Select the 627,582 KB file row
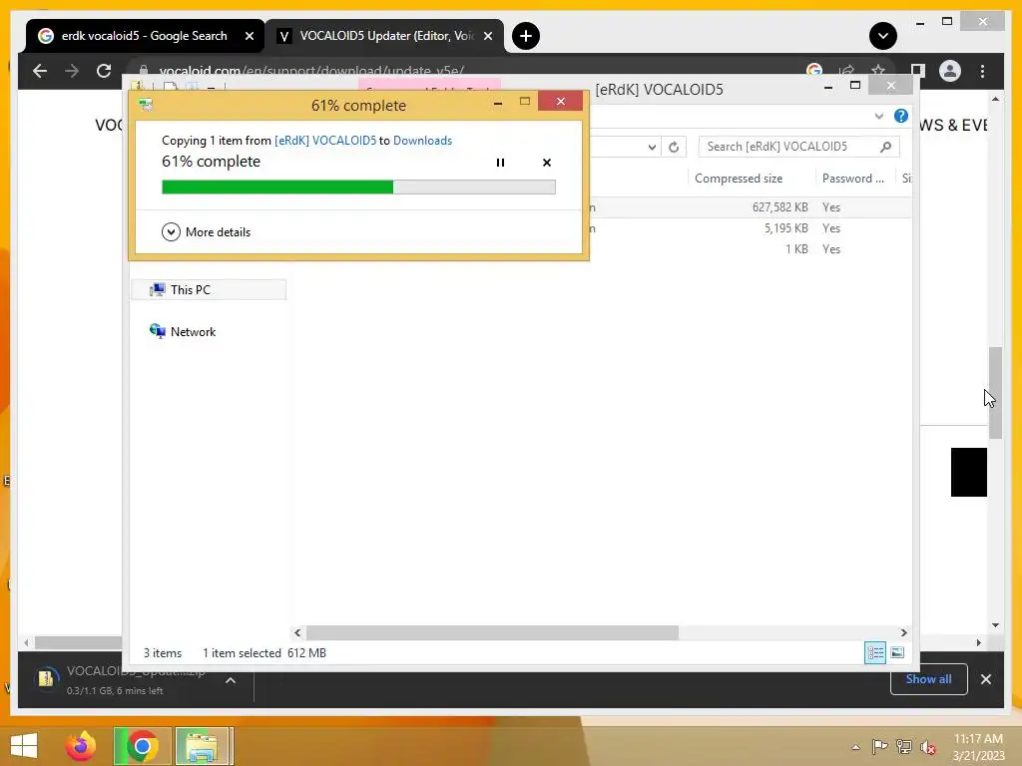Screen dimensions: 1022x766 (750, 207)
